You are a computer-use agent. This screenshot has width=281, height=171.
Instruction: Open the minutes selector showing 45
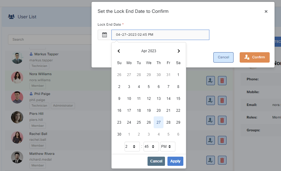pyautogui.click(x=151, y=147)
